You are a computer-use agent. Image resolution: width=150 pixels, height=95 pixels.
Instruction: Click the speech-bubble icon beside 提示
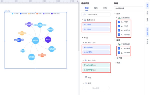click(86, 83)
